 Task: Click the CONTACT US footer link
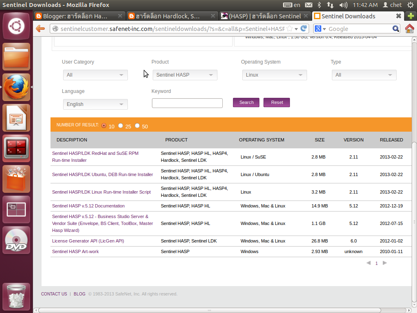(54, 294)
